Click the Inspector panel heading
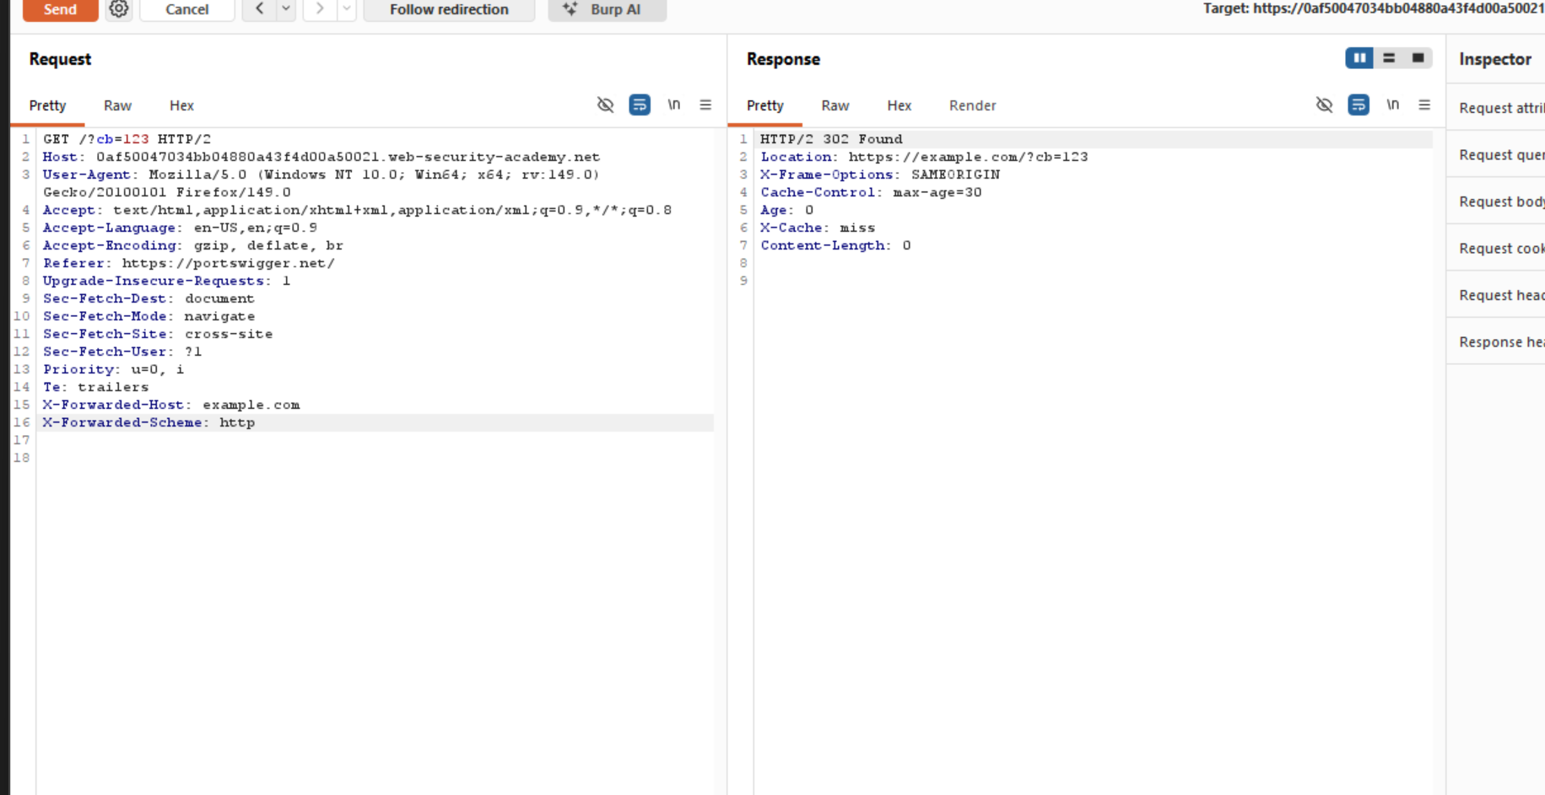 point(1495,59)
